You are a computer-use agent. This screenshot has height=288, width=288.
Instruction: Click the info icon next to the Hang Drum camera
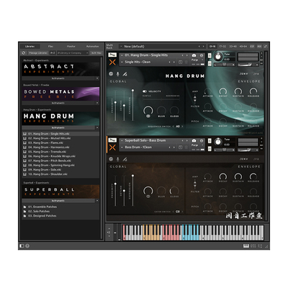pos(202,55)
